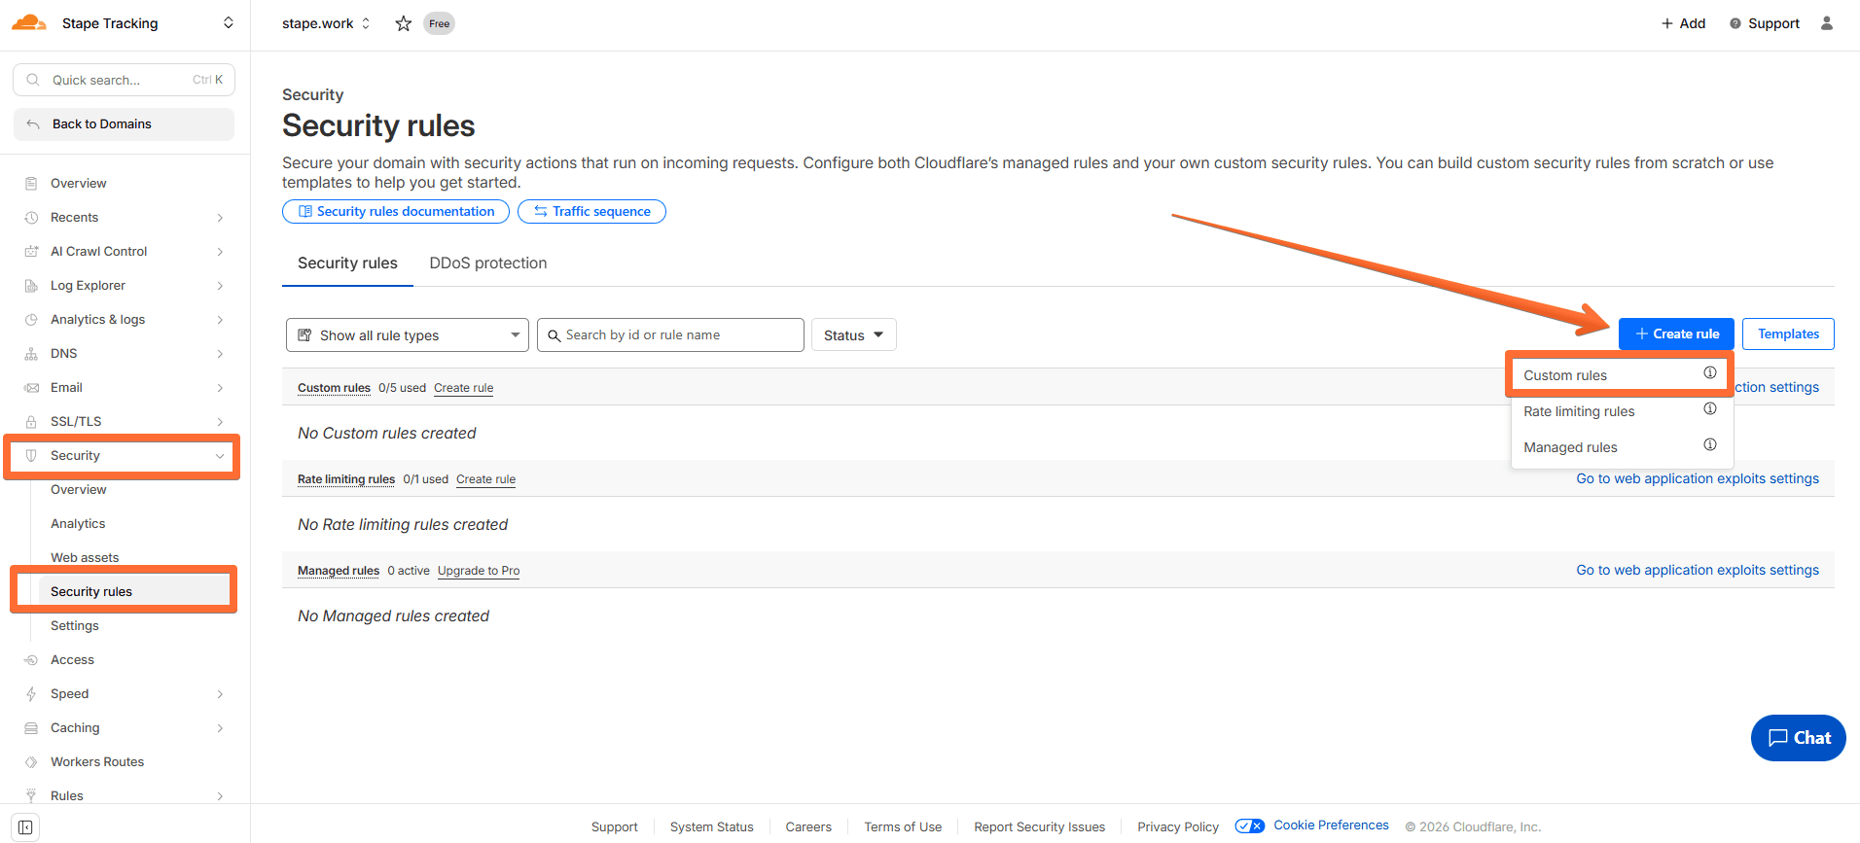Click the Cloudflare logo icon
The image size is (1860, 843).
(x=29, y=23)
